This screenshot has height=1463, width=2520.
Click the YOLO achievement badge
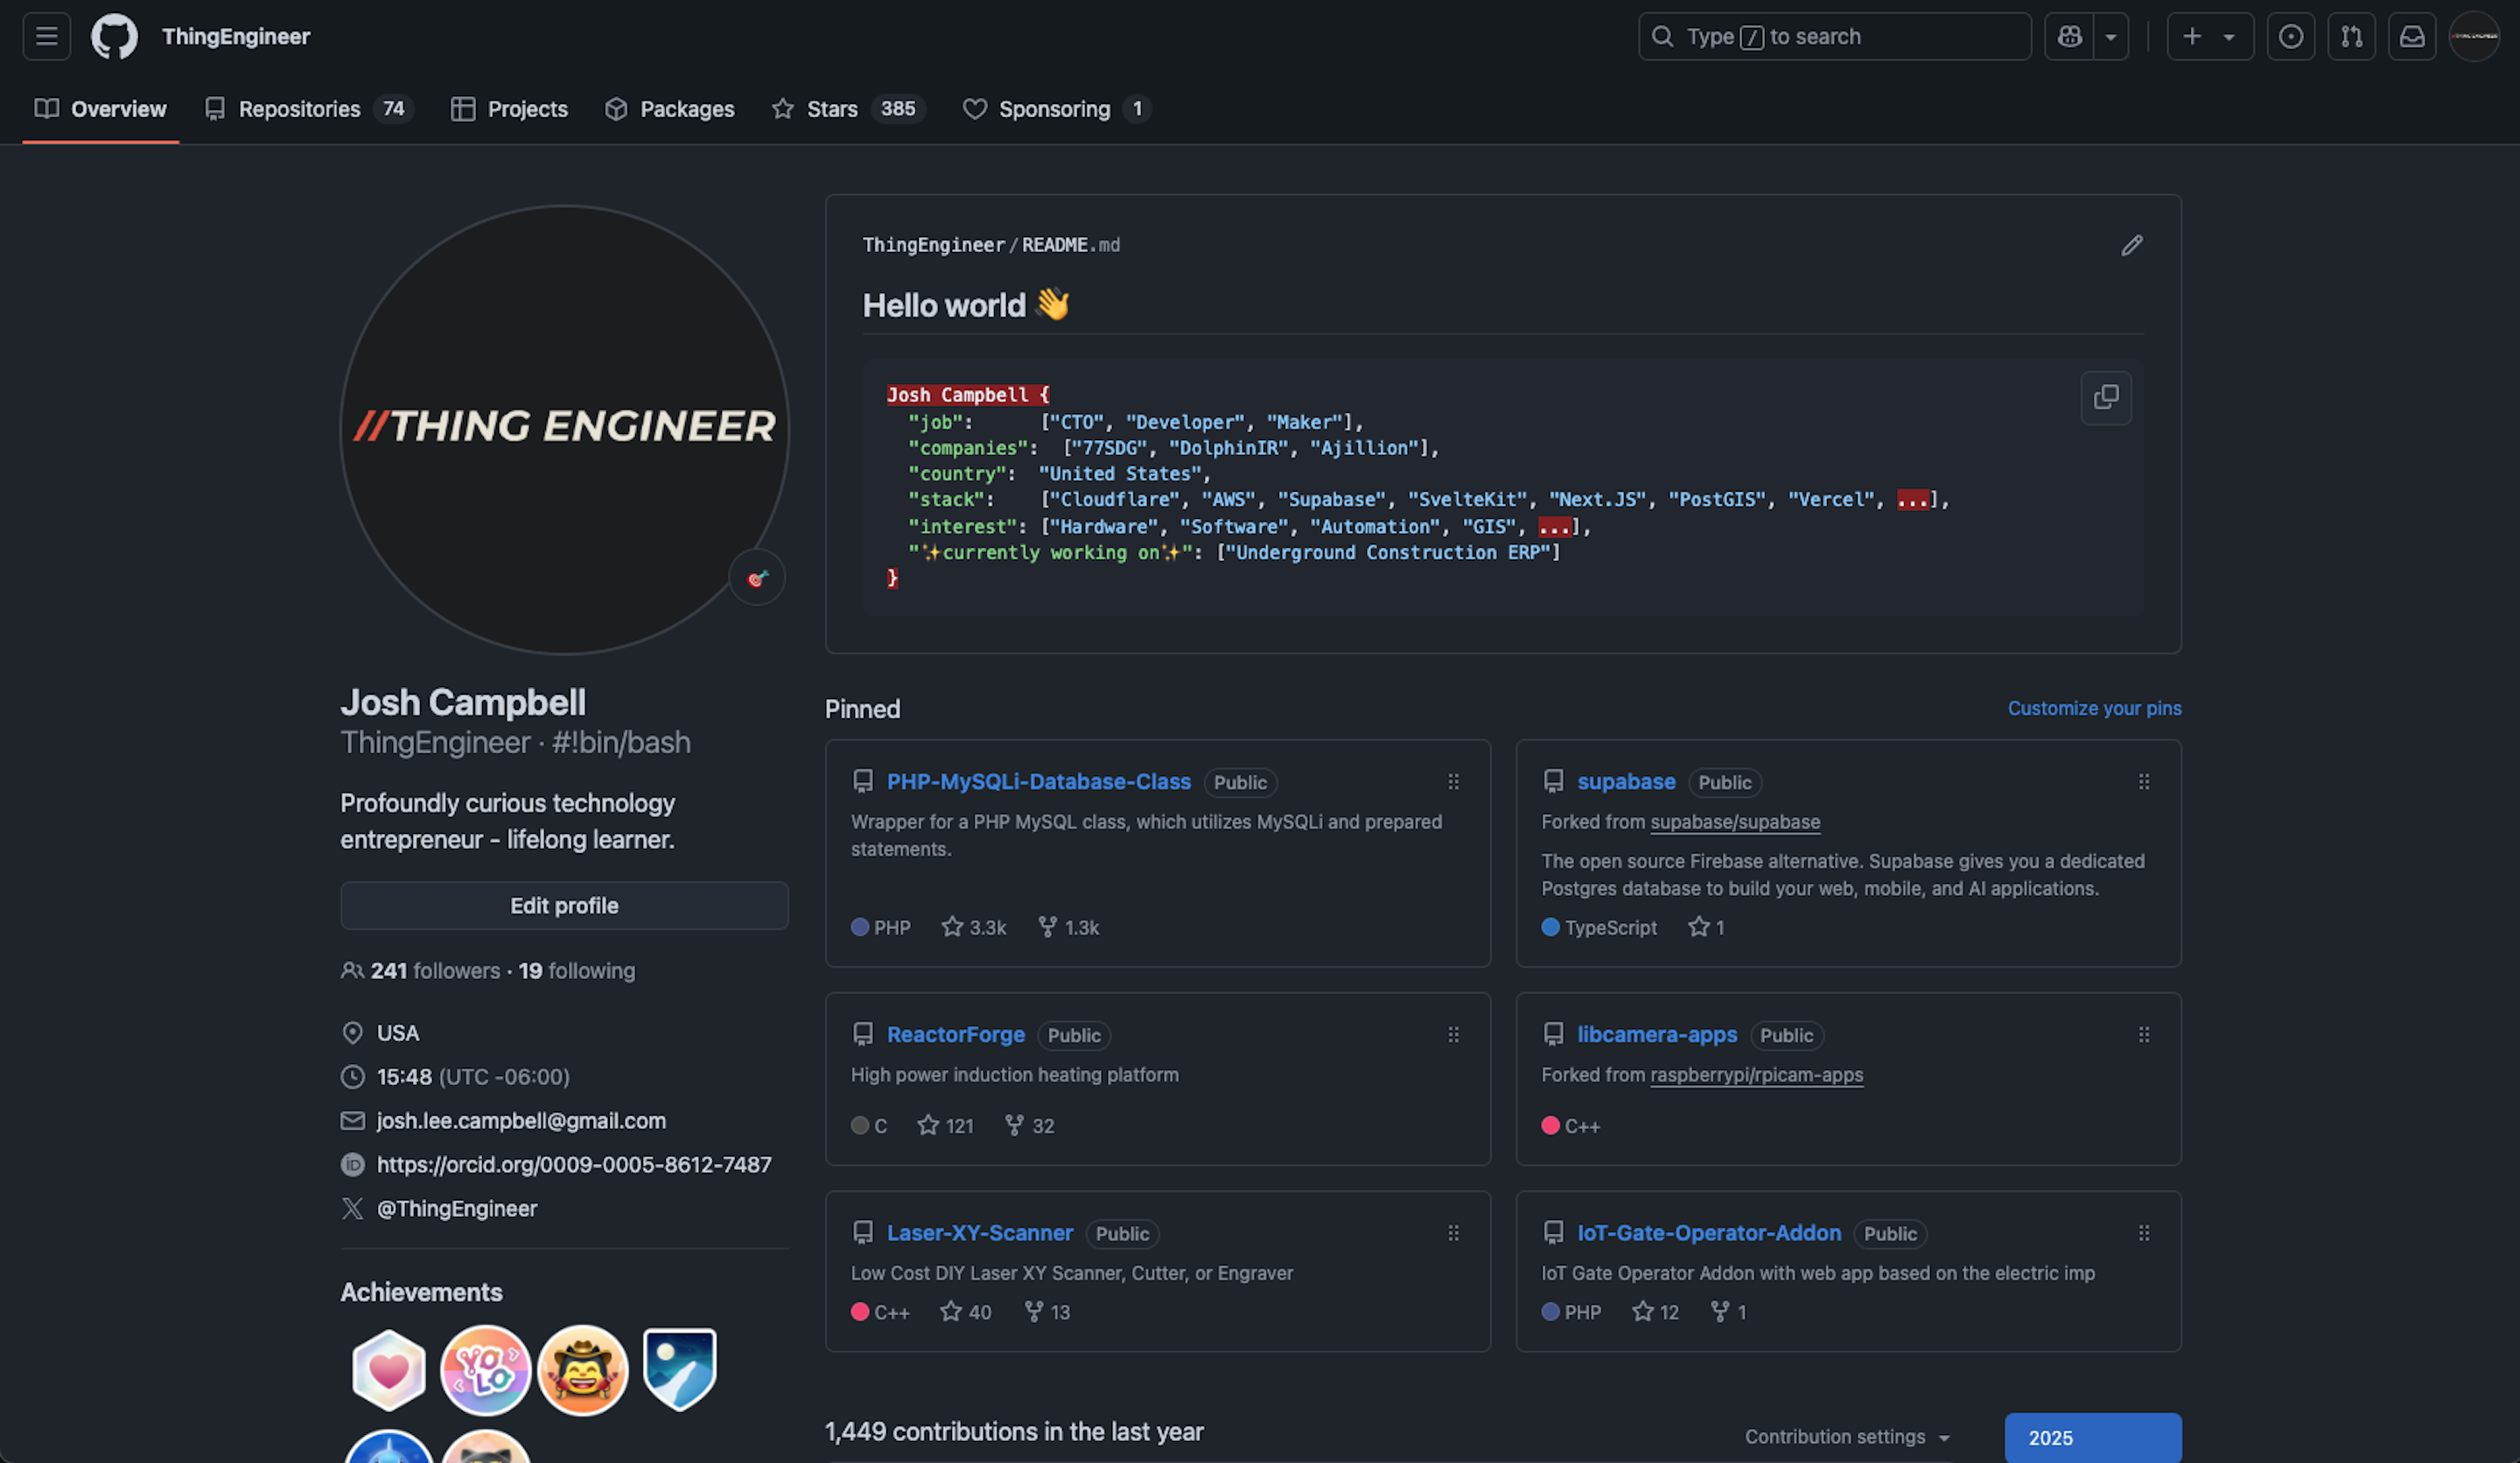click(x=485, y=1369)
